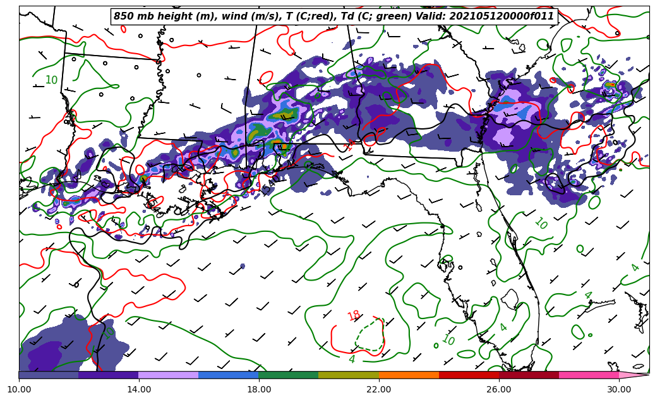Select the blue 16–18 colorbar segment
The image size is (655, 400).
(x=228, y=375)
